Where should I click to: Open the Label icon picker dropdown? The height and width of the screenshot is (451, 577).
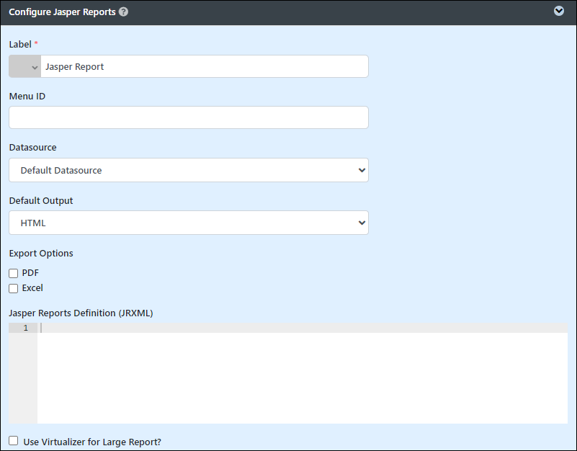pyautogui.click(x=25, y=66)
